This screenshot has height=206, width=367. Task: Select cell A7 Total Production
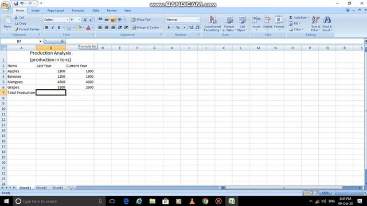click(x=21, y=93)
